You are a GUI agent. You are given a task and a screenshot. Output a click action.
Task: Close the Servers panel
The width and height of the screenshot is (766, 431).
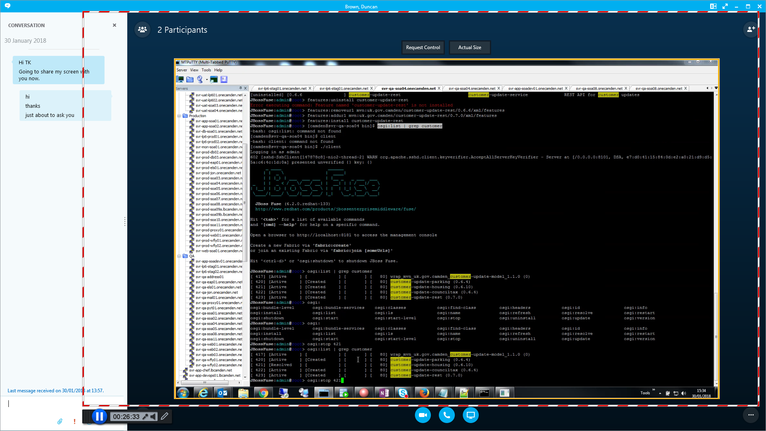click(x=245, y=88)
